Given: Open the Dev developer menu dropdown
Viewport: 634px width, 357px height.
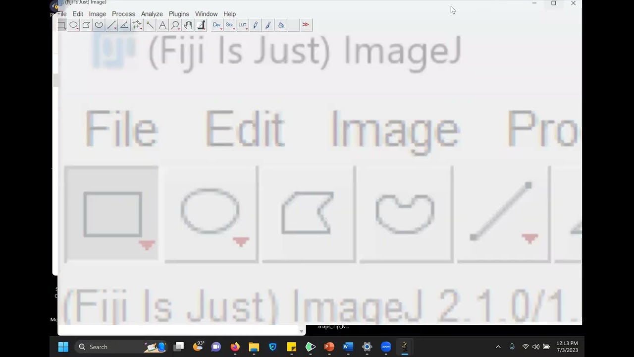Looking at the screenshot, I should 217,25.
